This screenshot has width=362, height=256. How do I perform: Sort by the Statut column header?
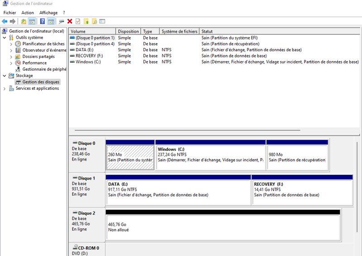pos(279,31)
